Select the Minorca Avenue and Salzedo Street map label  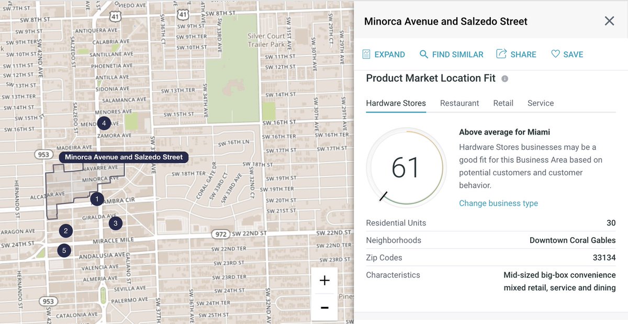pos(123,157)
